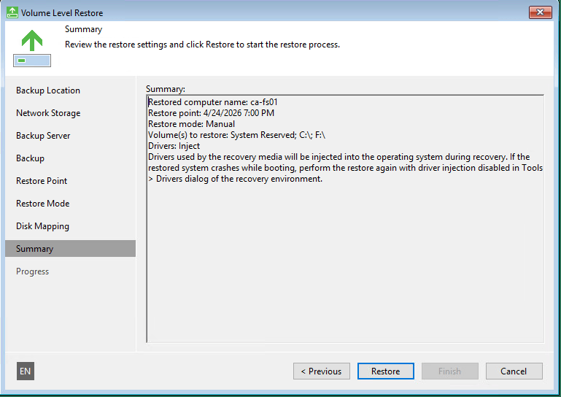Image resolution: width=561 pixels, height=397 pixels.
Task: Click the 'Restore point: 4/24/2026 7:00 PM' line
Action: 211,113
